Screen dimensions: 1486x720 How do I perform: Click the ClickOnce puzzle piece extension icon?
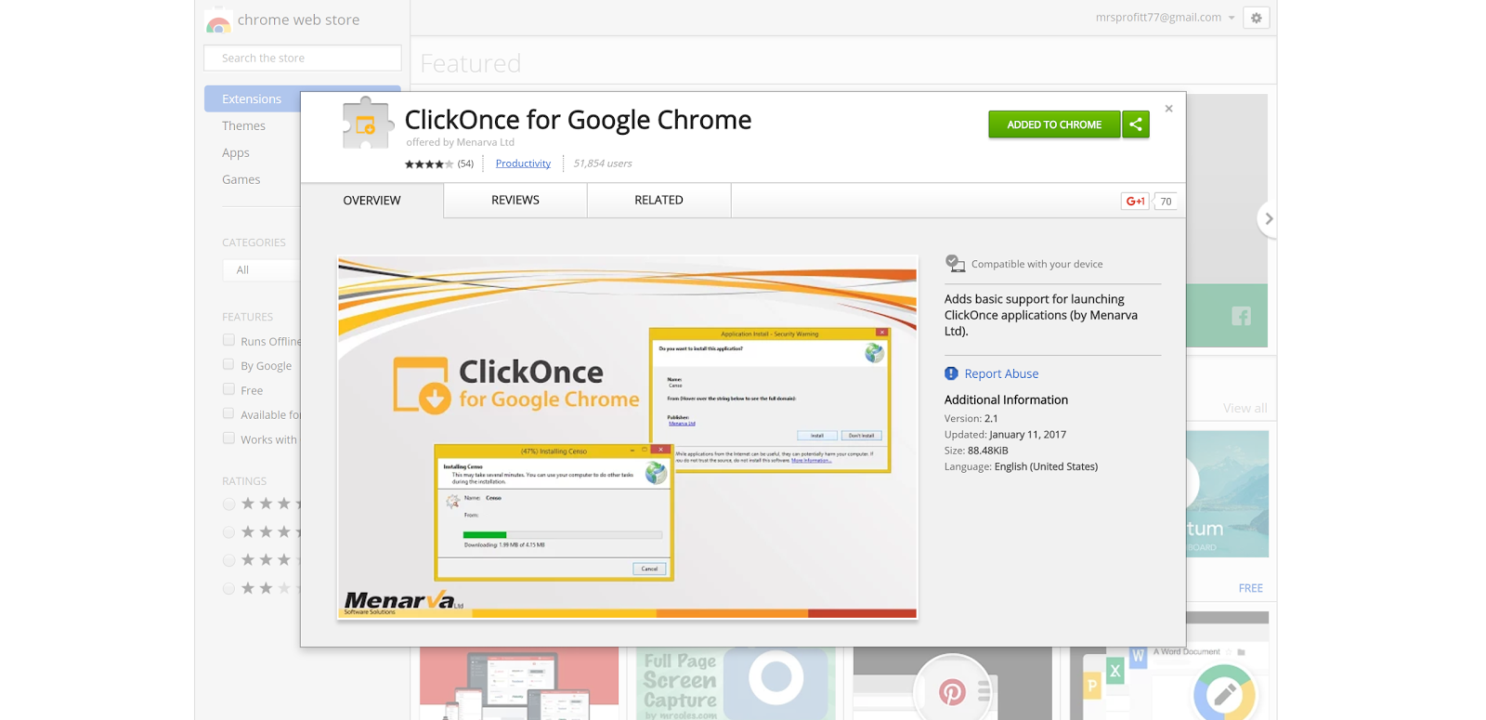[x=367, y=124]
